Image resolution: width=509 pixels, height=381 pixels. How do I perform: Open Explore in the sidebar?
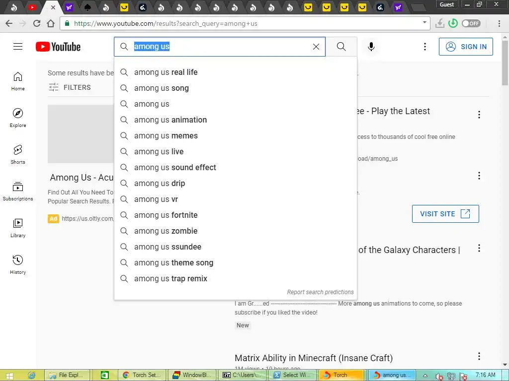coord(18,118)
